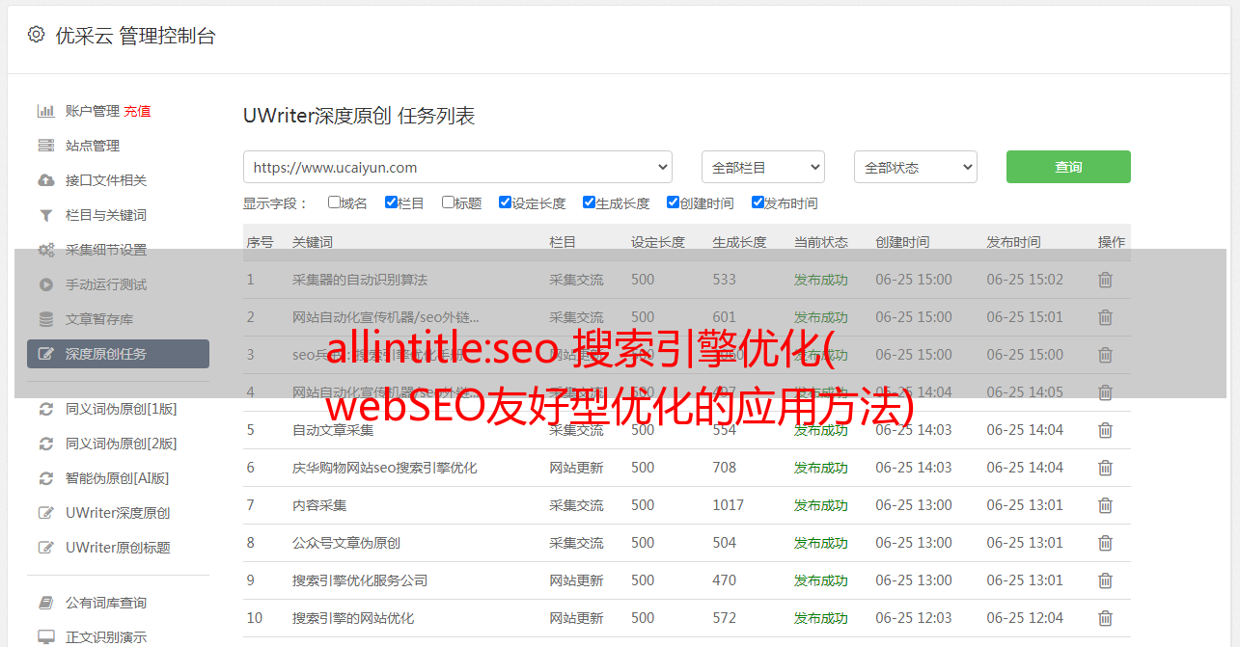Enable the 标题 display field checkbox
Viewport: 1240px width, 647px height.
[x=448, y=202]
